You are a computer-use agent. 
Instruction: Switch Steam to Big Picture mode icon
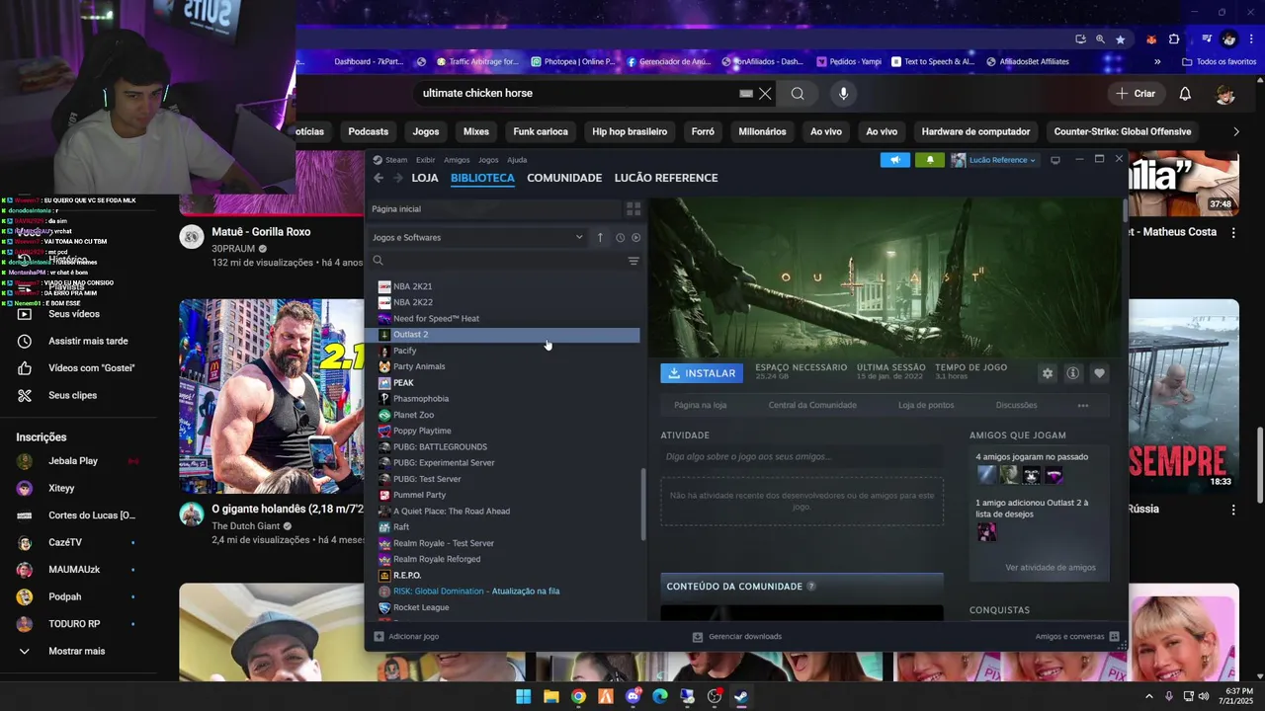pyautogui.click(x=1055, y=160)
